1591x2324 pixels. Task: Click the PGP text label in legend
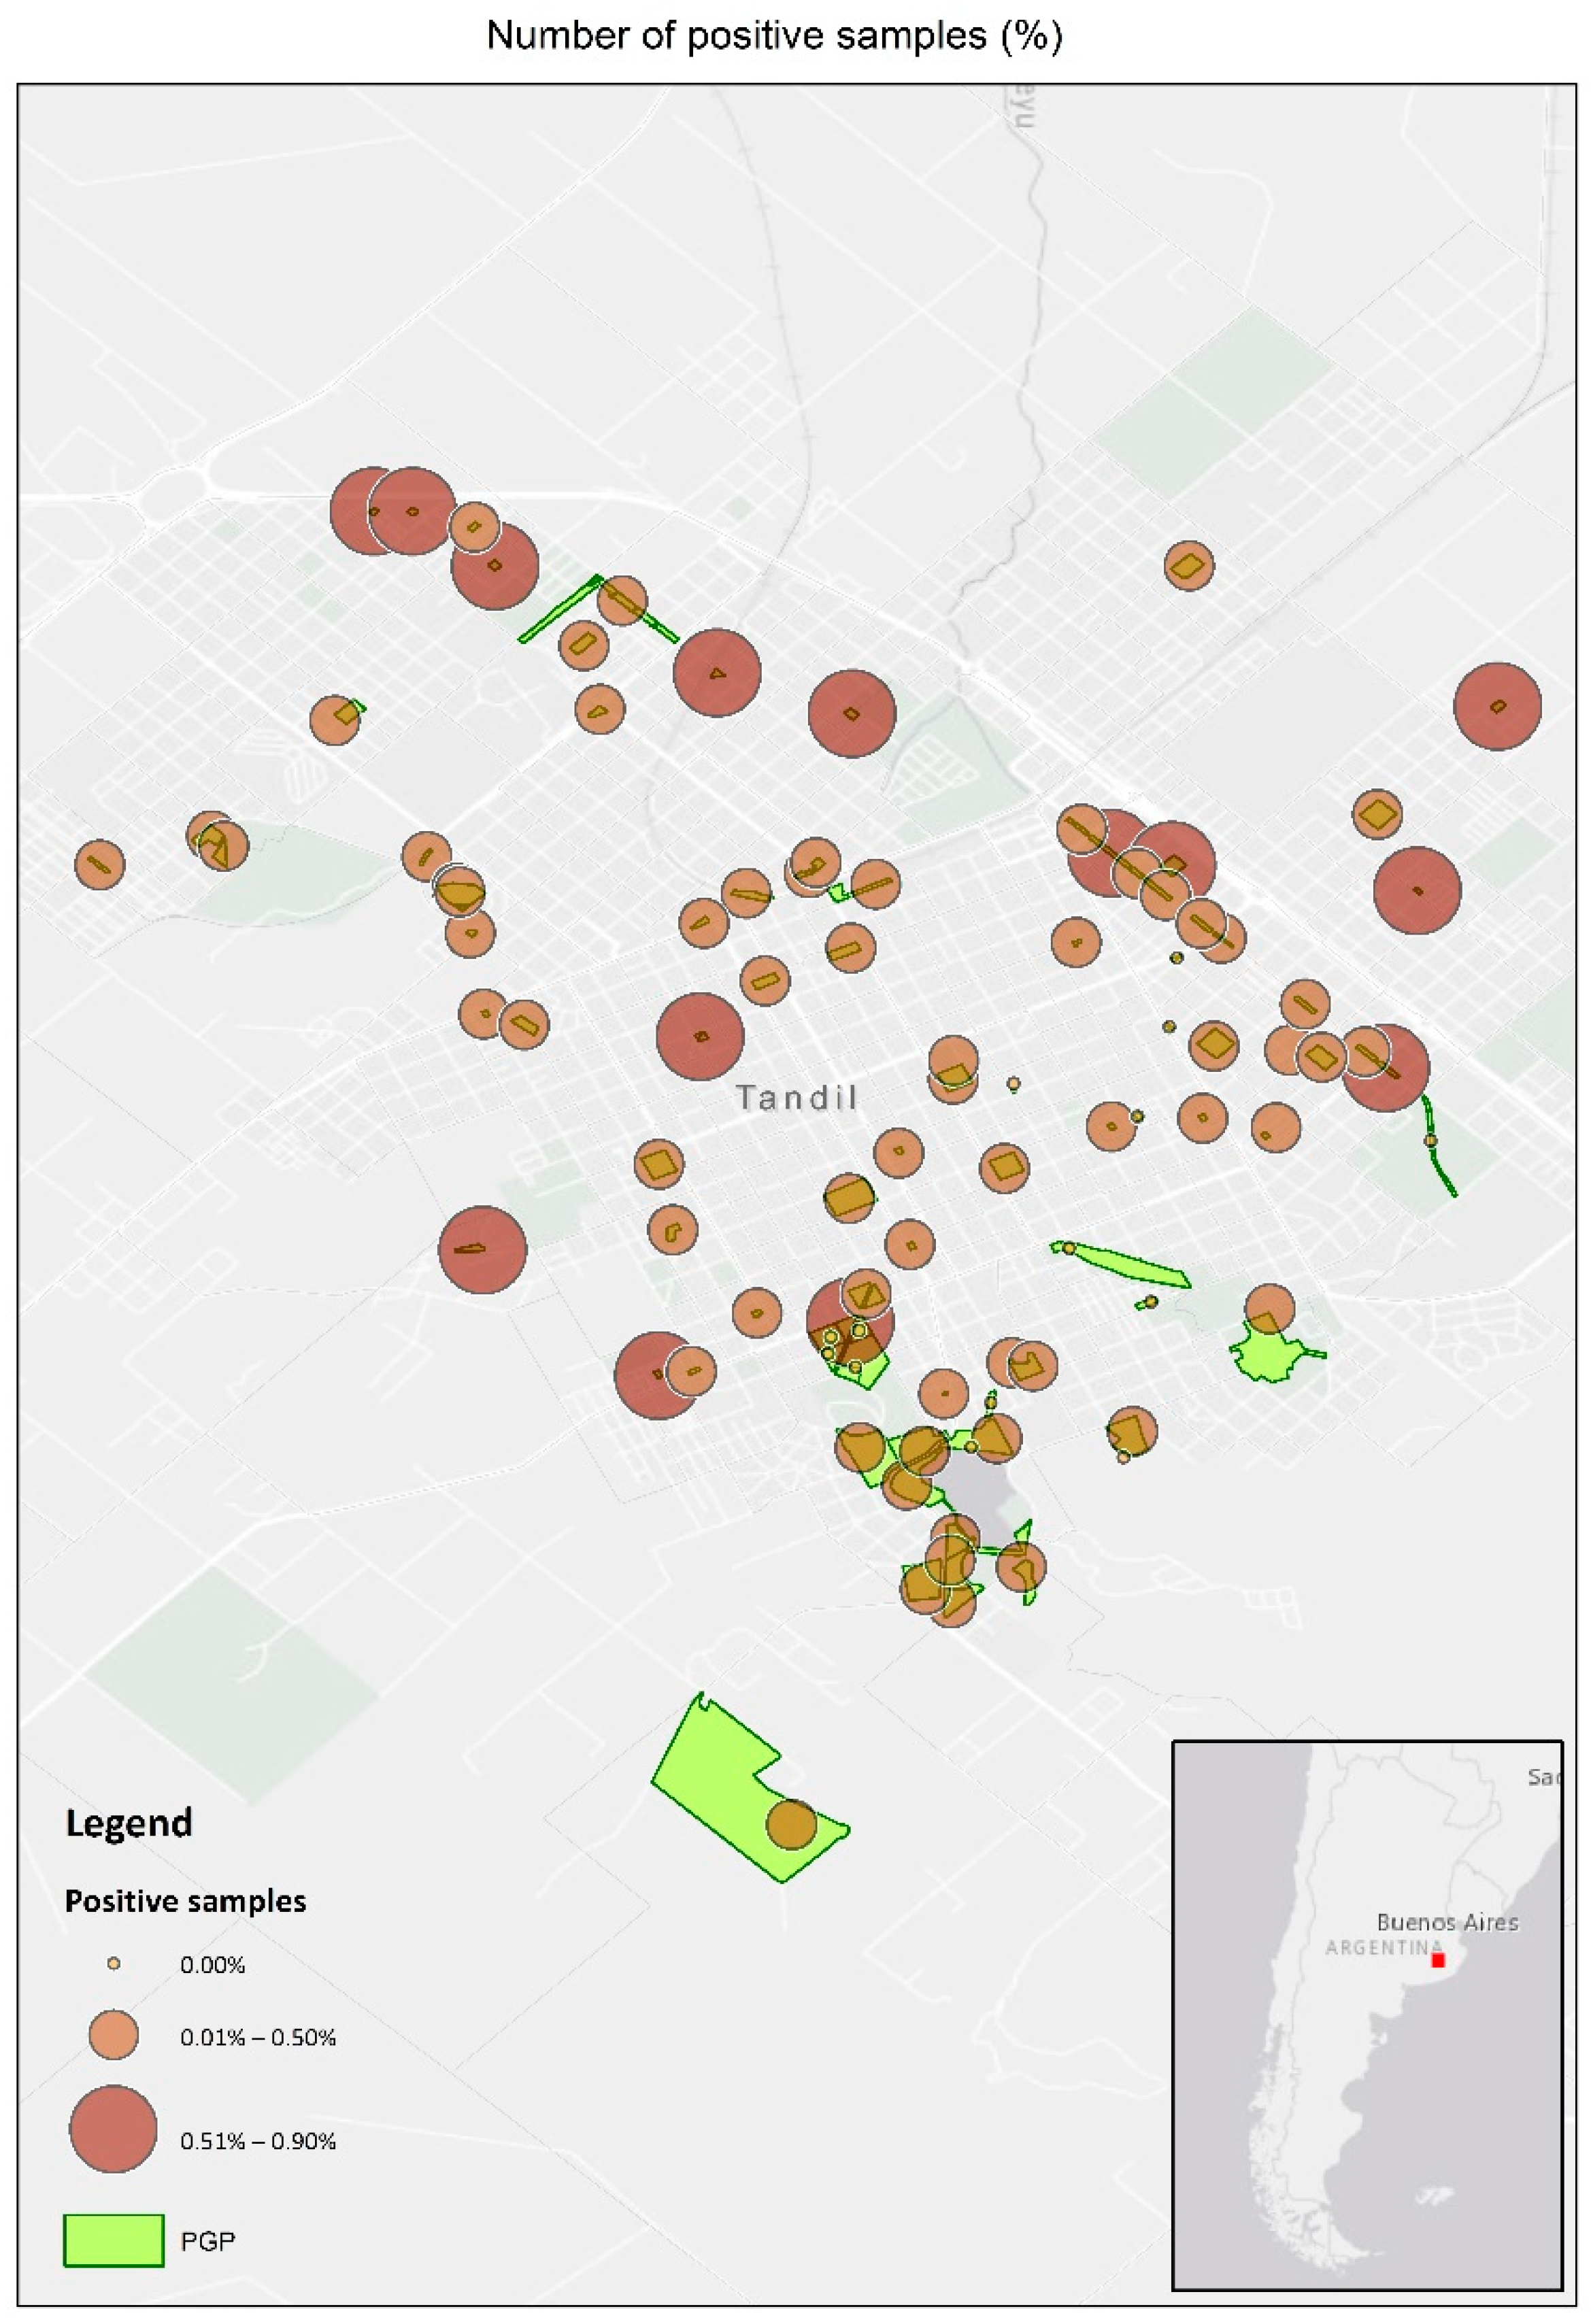pyautogui.click(x=208, y=2241)
